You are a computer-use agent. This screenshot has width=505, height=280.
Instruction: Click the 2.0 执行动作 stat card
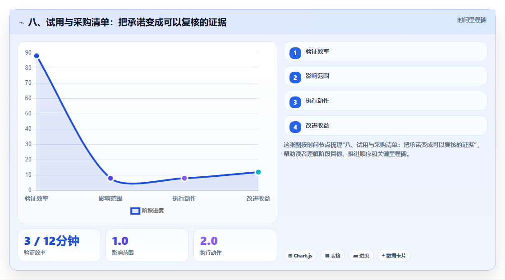pyautogui.click(x=235, y=245)
